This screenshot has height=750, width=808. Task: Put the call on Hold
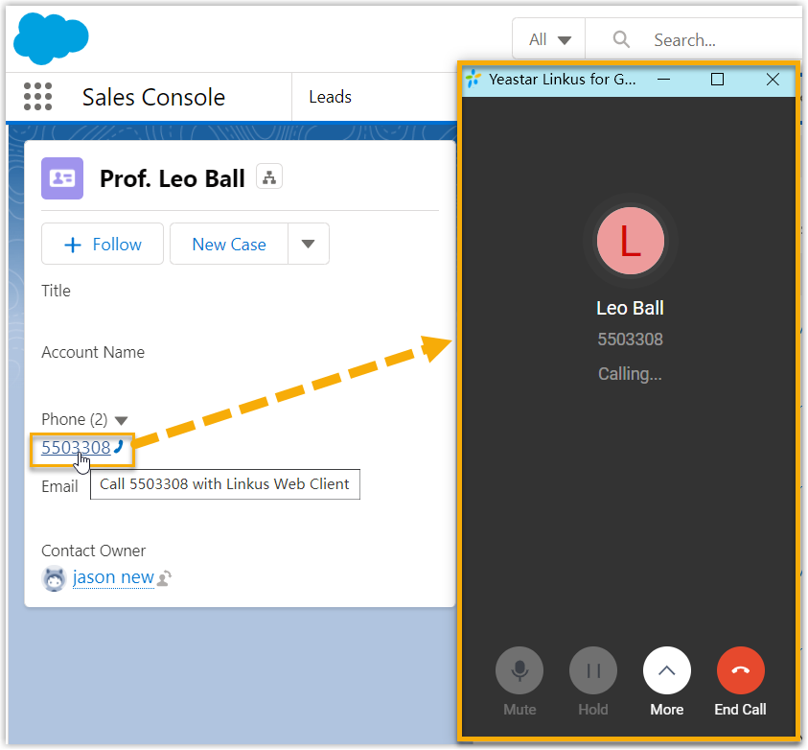click(x=593, y=670)
